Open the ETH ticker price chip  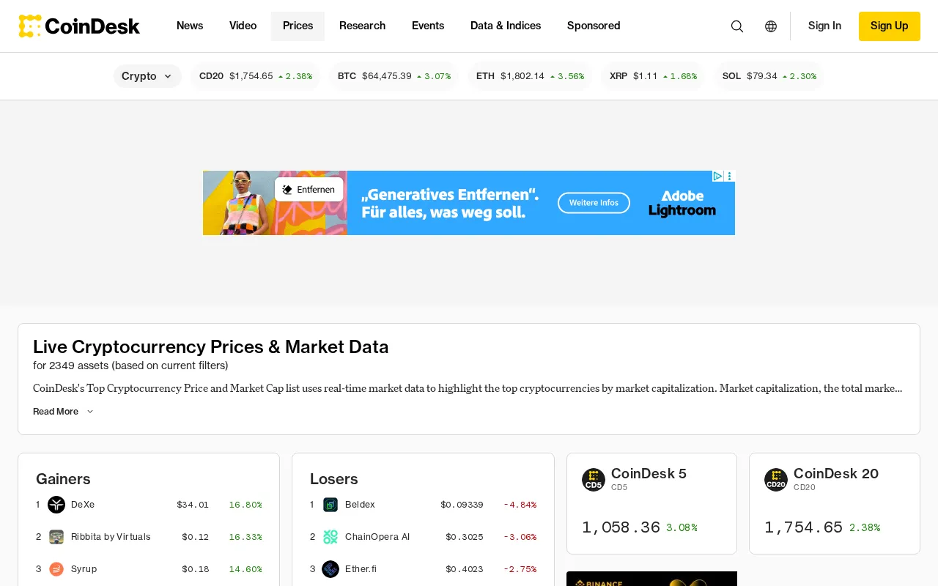pos(530,76)
